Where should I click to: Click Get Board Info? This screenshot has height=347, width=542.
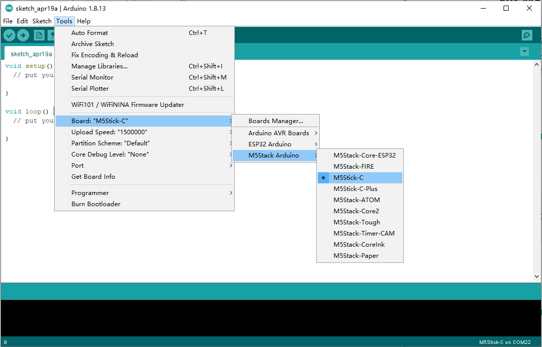(x=145, y=177)
